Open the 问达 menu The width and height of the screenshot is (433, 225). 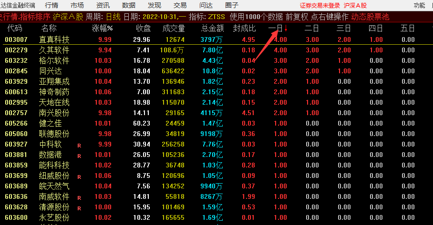coord(206,5)
